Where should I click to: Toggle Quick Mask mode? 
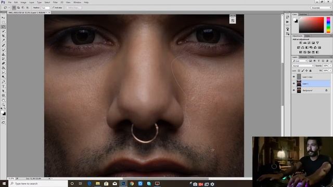pyautogui.click(x=3, y=118)
